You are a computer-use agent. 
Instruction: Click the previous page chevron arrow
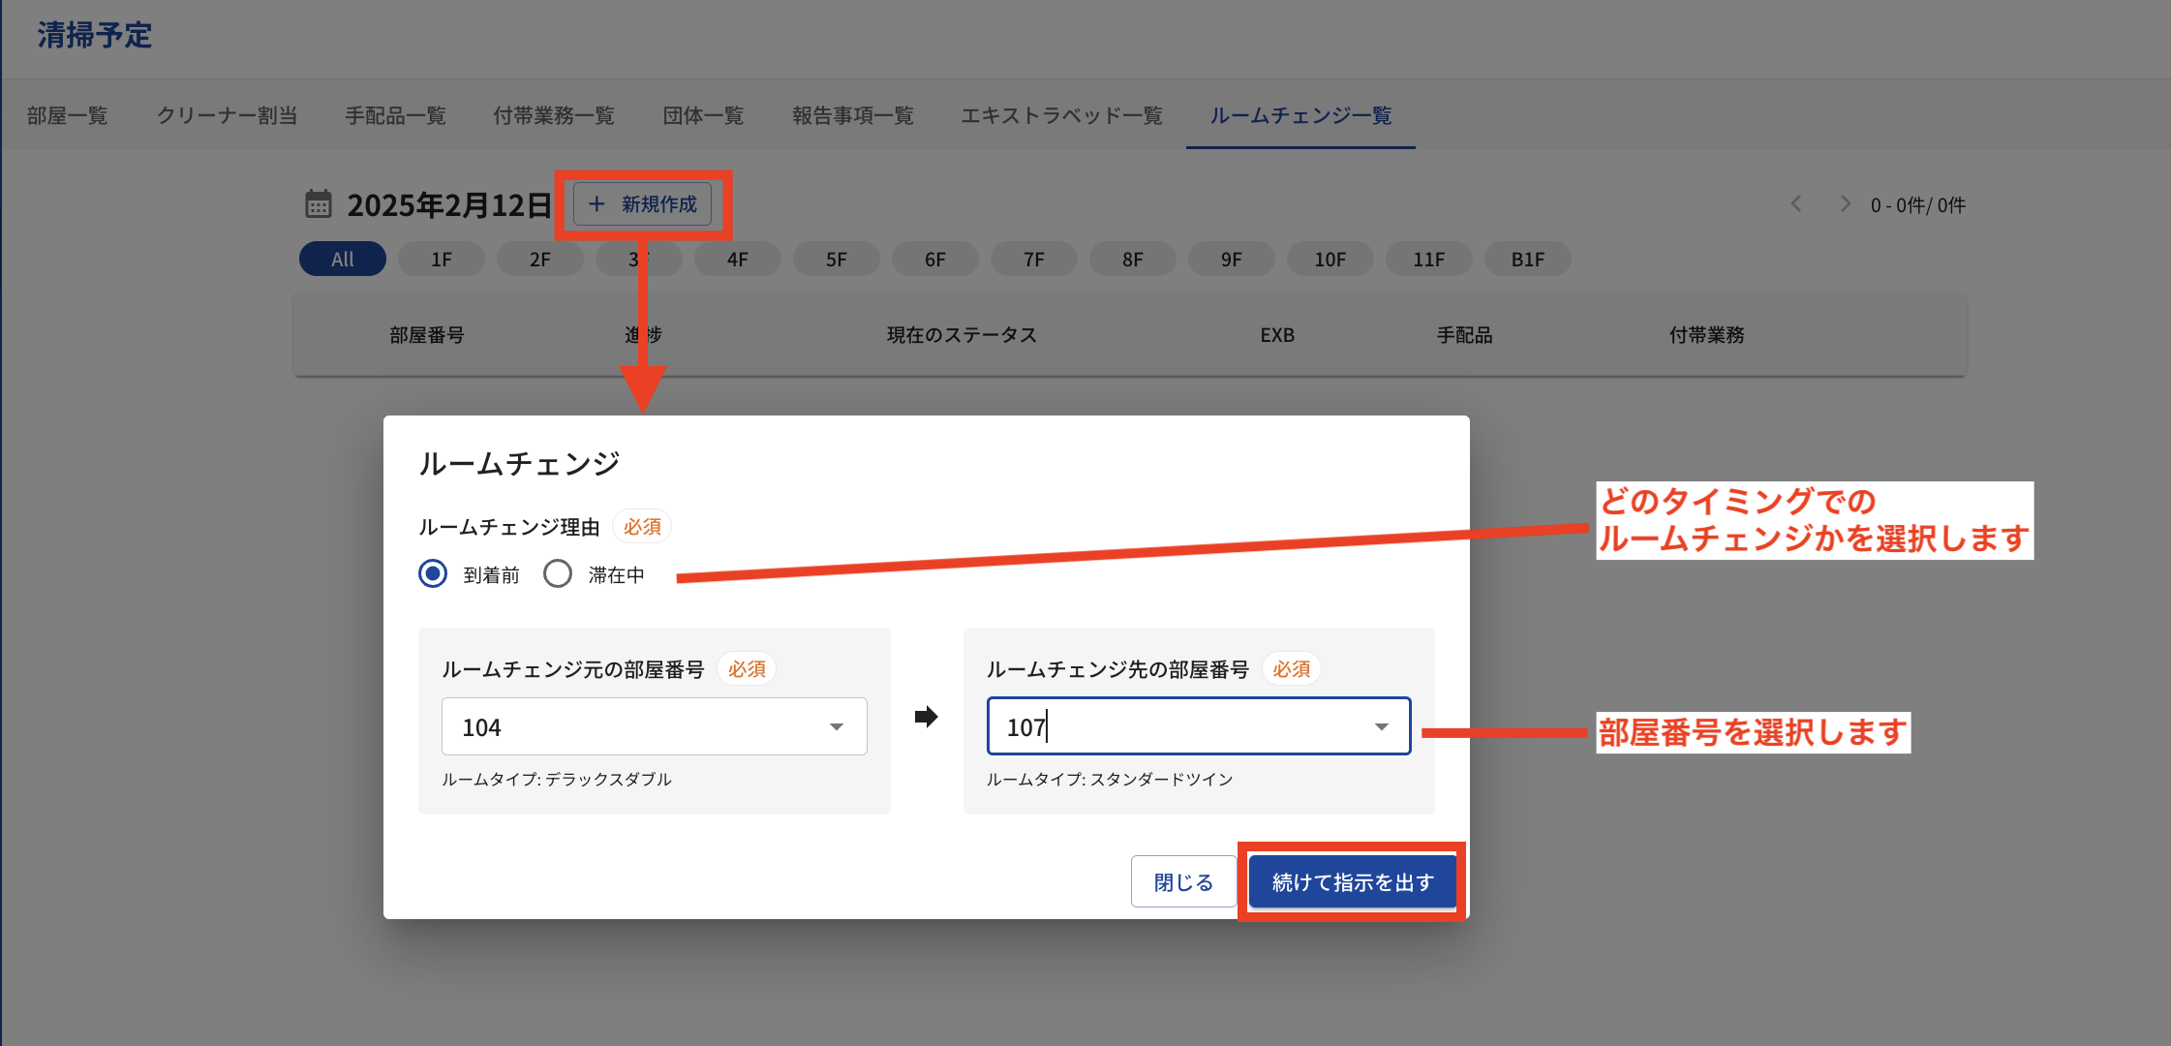[x=1796, y=204]
